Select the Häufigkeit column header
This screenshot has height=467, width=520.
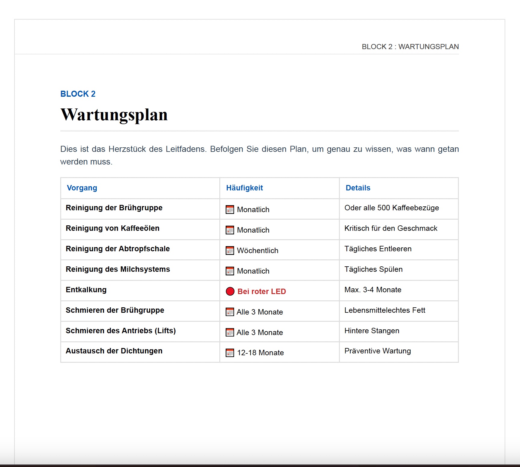(x=245, y=188)
